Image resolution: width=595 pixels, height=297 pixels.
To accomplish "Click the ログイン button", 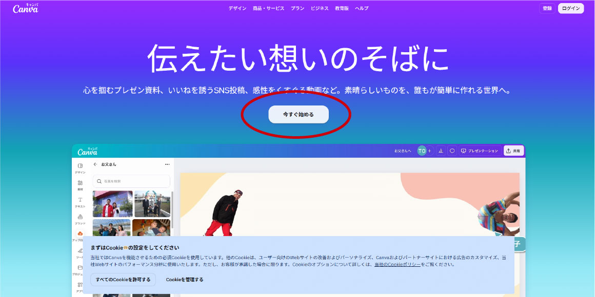I will point(571,8).
